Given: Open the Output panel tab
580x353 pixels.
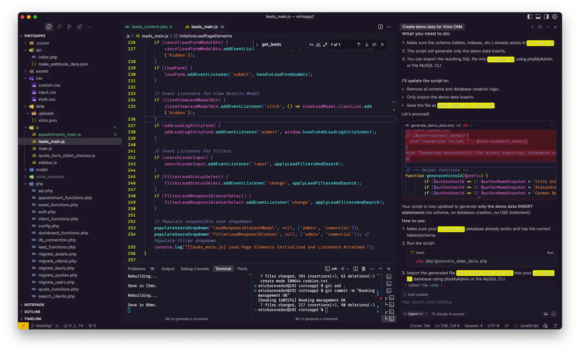Looking at the screenshot, I should click(168, 269).
